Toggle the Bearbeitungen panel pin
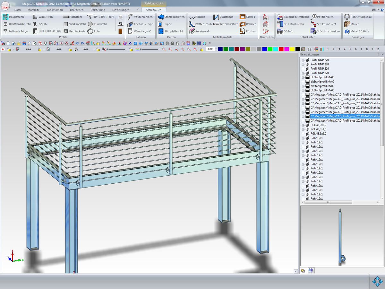Screen dimensions: 385x289 tap(378, 55)
